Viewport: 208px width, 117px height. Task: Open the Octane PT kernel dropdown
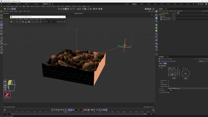pyautogui.click(x=54, y=22)
